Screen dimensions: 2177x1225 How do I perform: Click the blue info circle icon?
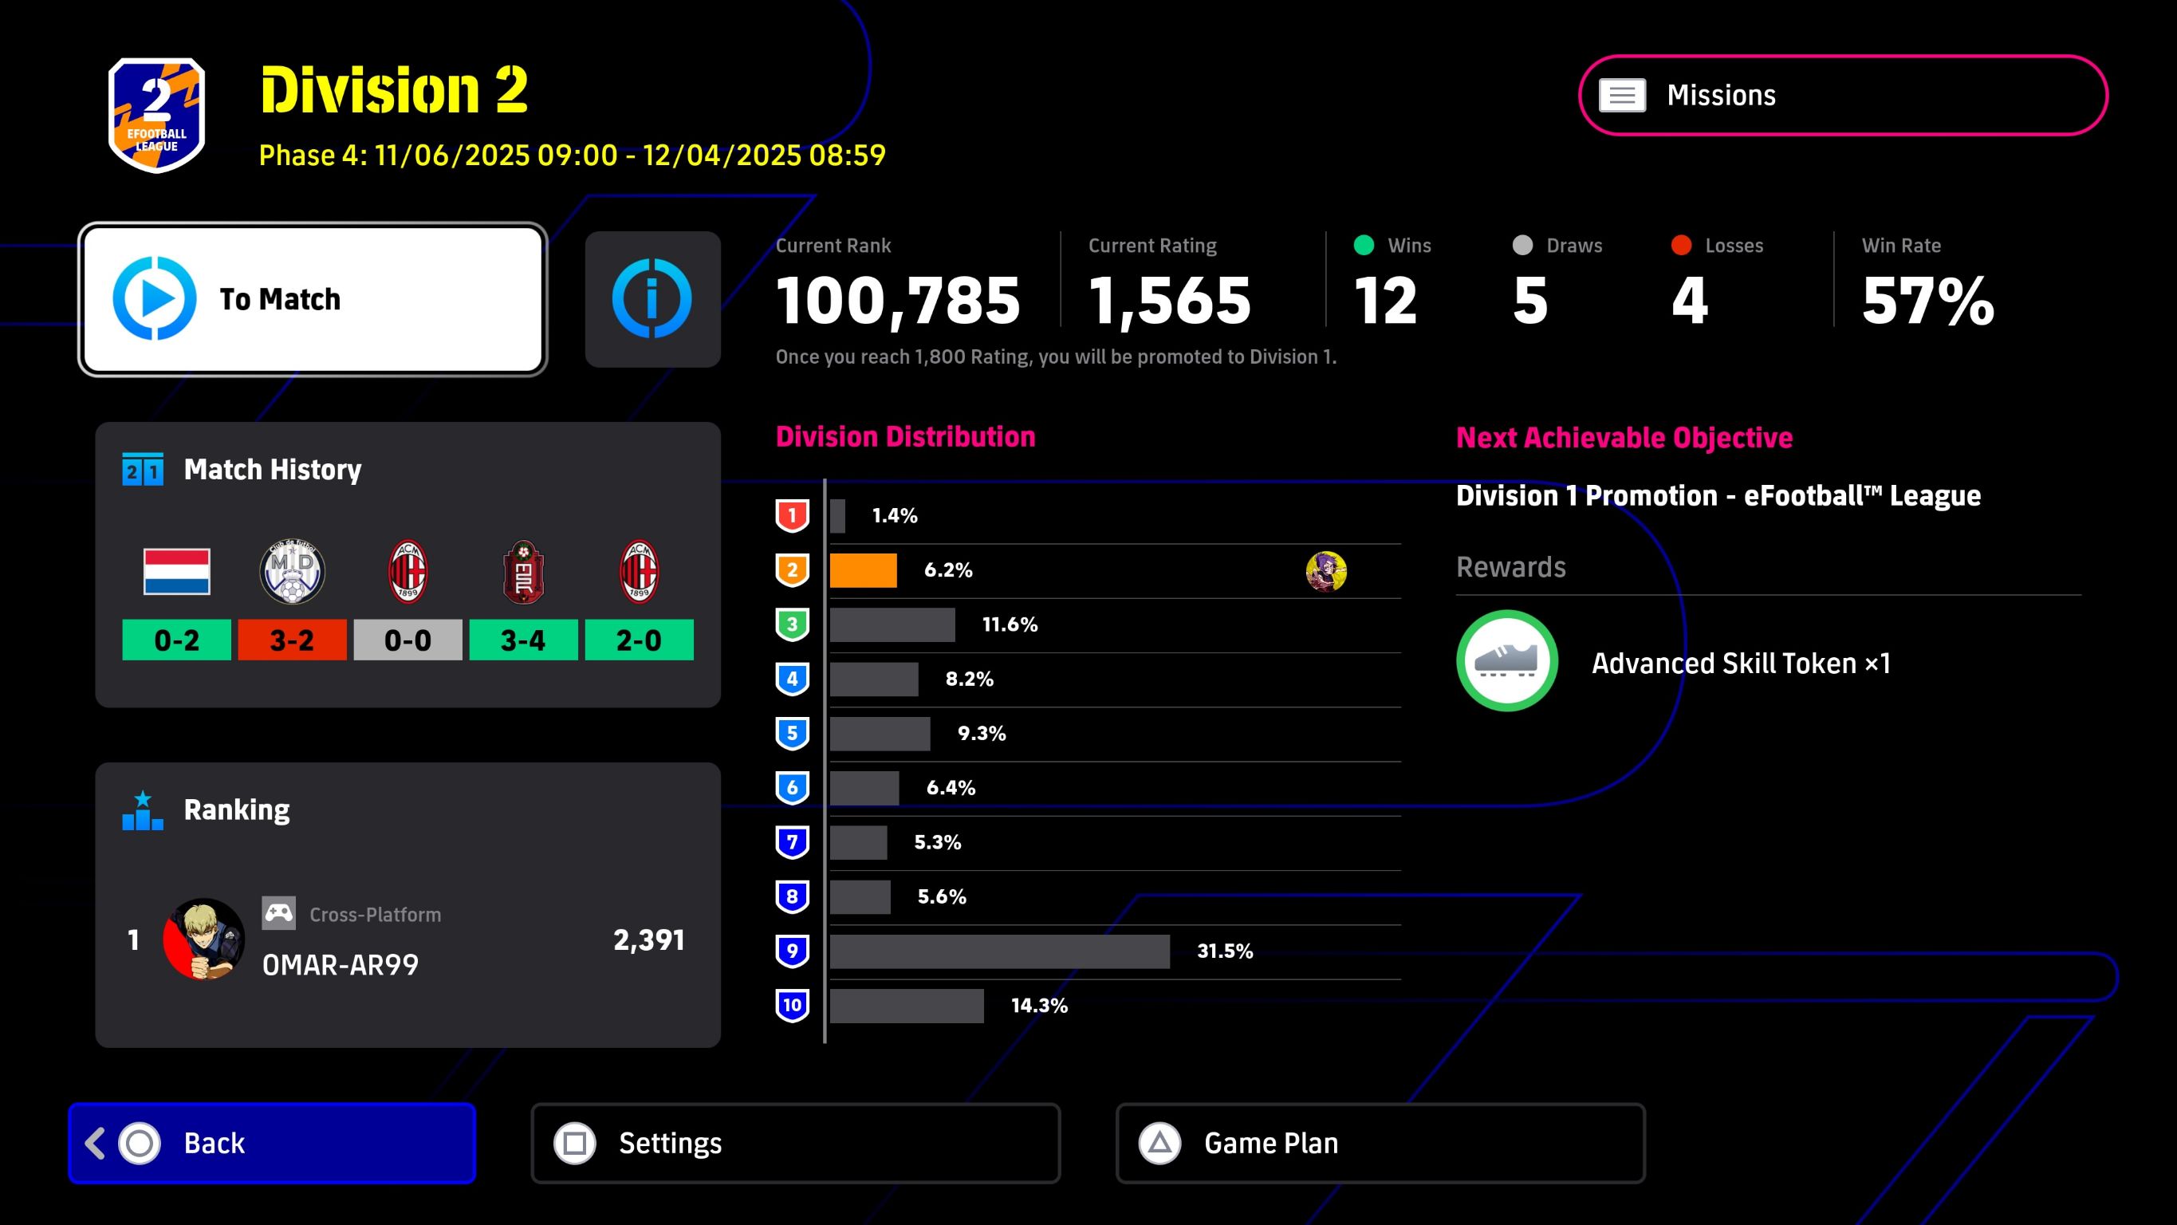(x=652, y=299)
